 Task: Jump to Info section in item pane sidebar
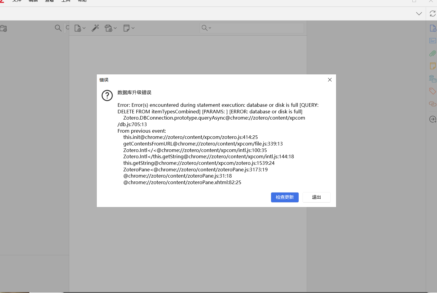coord(433,28)
